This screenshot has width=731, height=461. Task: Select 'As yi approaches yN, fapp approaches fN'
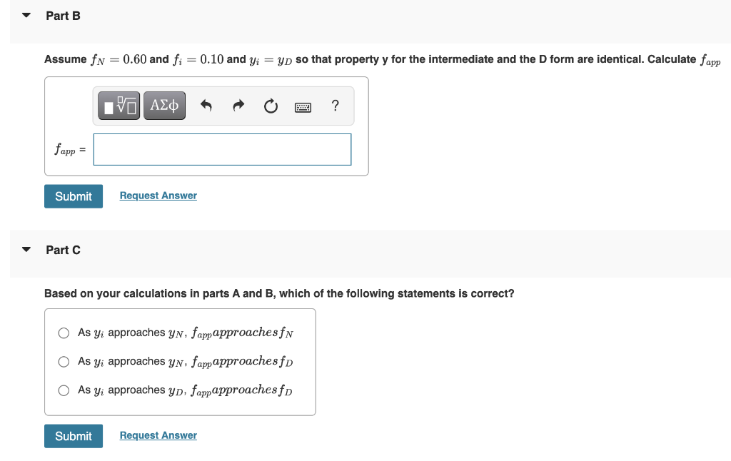coord(64,333)
